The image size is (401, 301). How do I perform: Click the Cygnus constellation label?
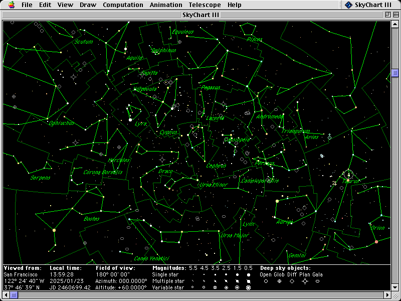coord(168,132)
